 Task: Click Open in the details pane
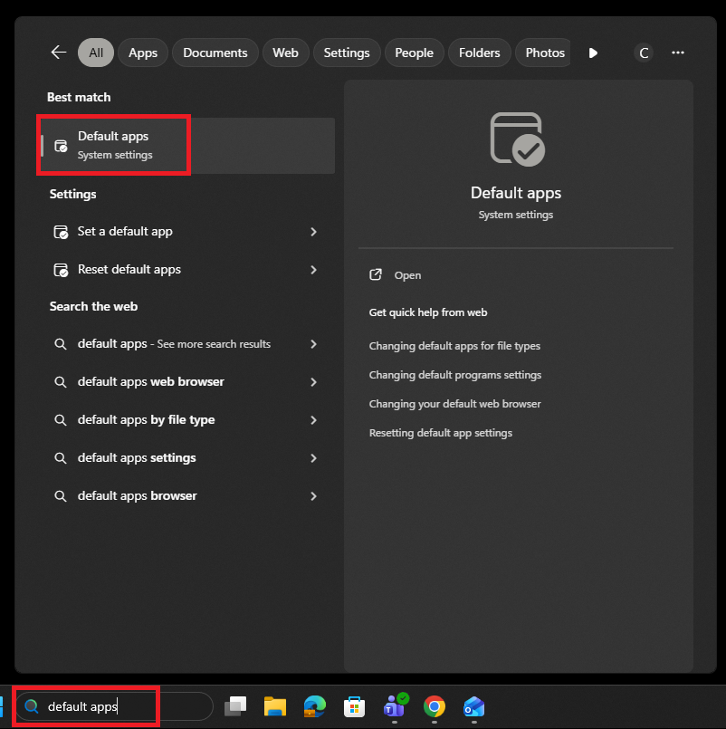pos(407,275)
